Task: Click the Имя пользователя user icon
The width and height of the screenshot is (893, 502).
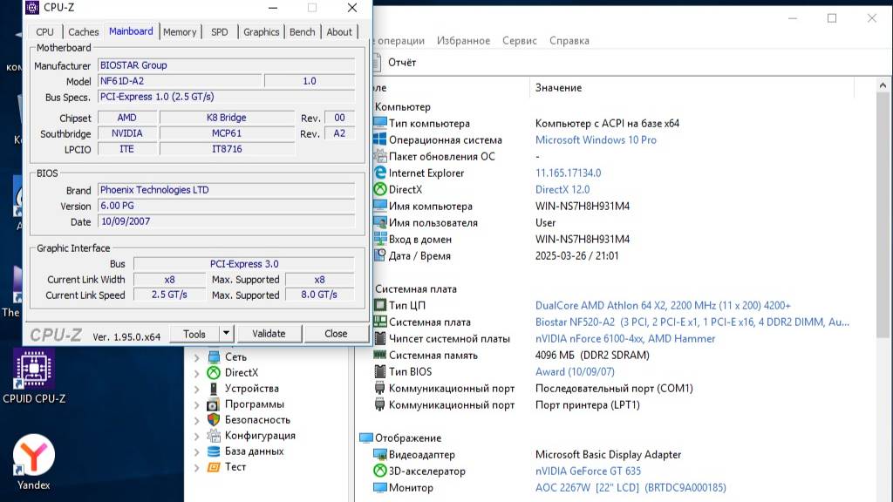Action: click(x=380, y=222)
